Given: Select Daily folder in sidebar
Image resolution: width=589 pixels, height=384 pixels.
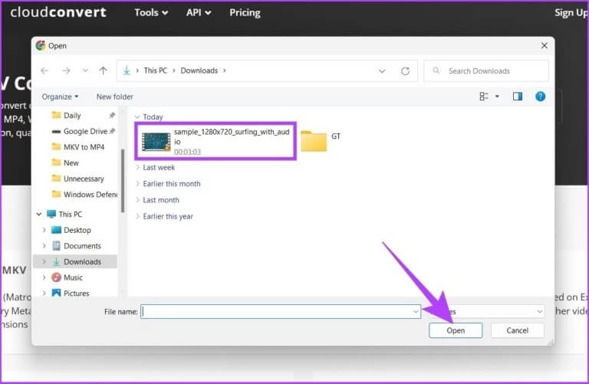Looking at the screenshot, I should (x=72, y=115).
